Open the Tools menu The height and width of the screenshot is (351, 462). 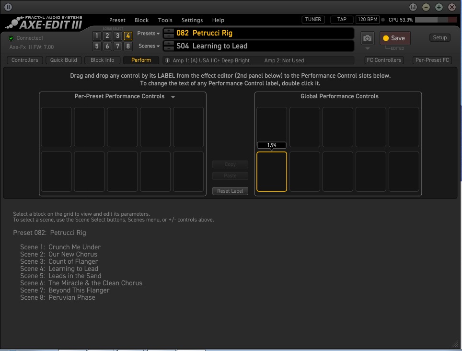click(165, 20)
